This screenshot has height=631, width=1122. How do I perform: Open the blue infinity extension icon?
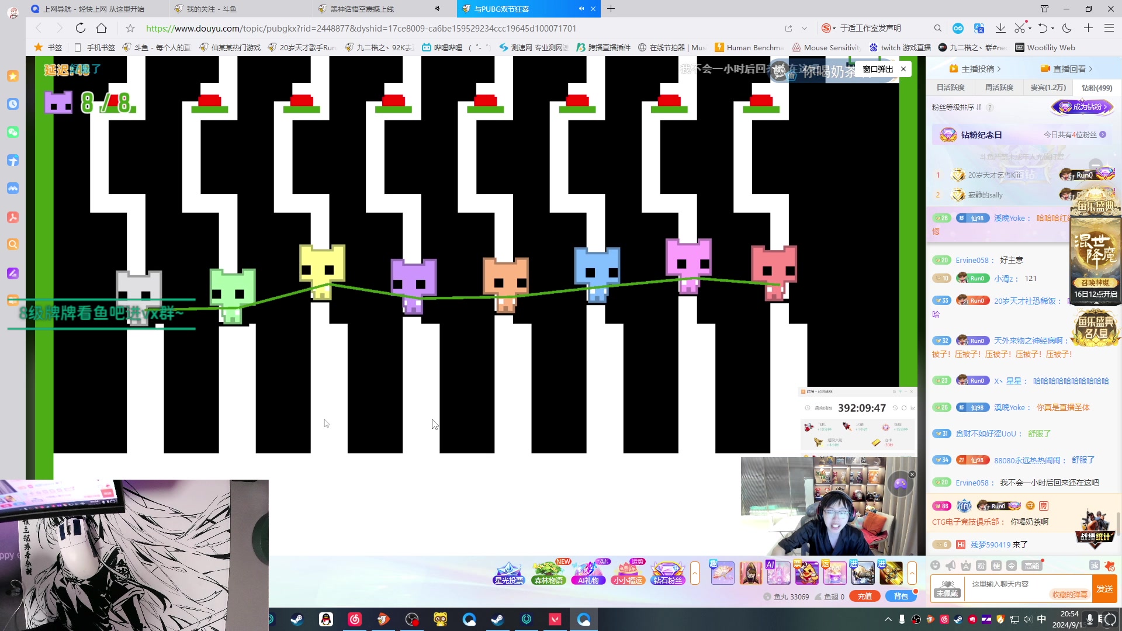coord(958,28)
